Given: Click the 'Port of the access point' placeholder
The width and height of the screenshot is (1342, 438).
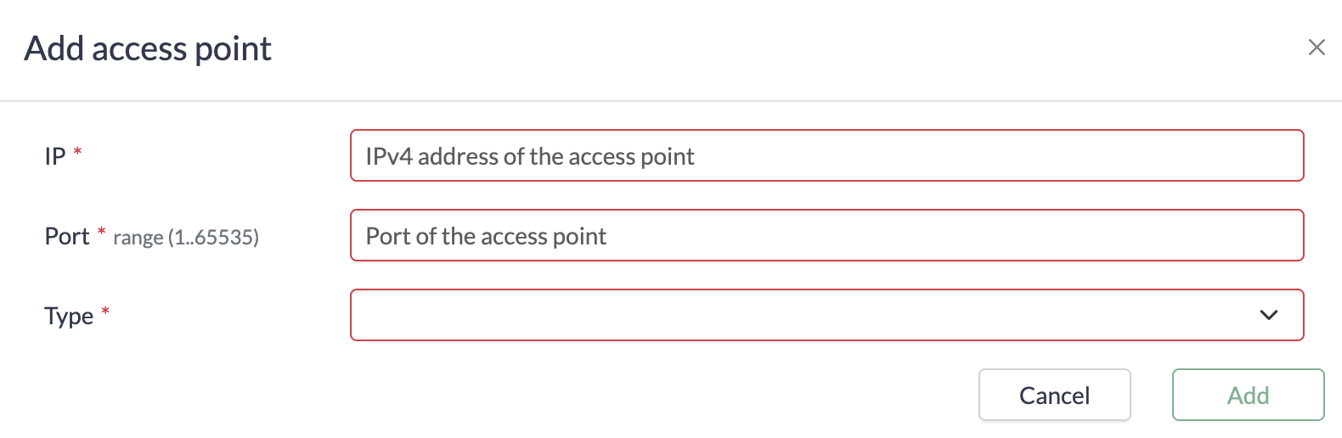Looking at the screenshot, I should [x=486, y=236].
